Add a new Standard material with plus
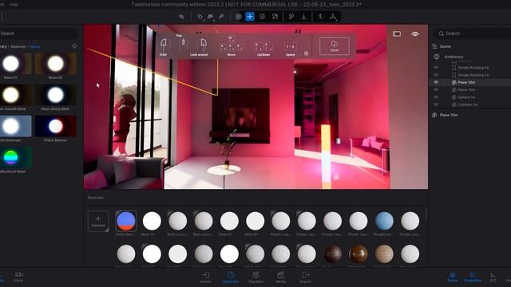Screen dimensions: 511x287 coord(98,221)
